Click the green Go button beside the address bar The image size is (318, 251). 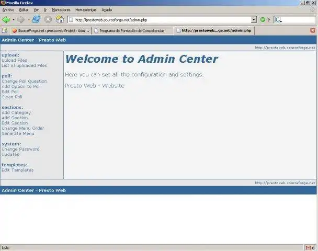click(x=263, y=20)
